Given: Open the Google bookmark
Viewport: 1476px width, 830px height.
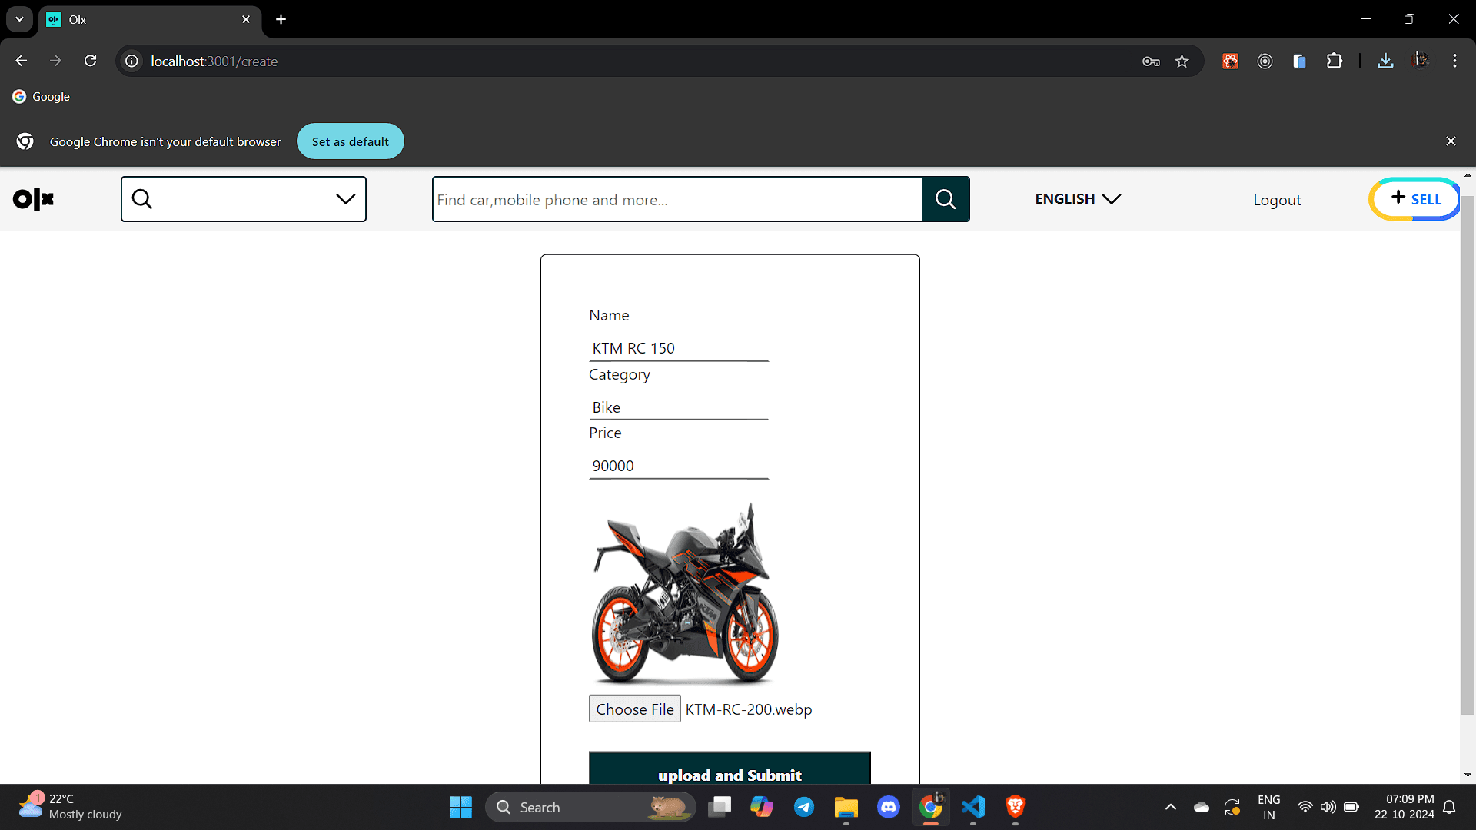Looking at the screenshot, I should click(x=42, y=97).
